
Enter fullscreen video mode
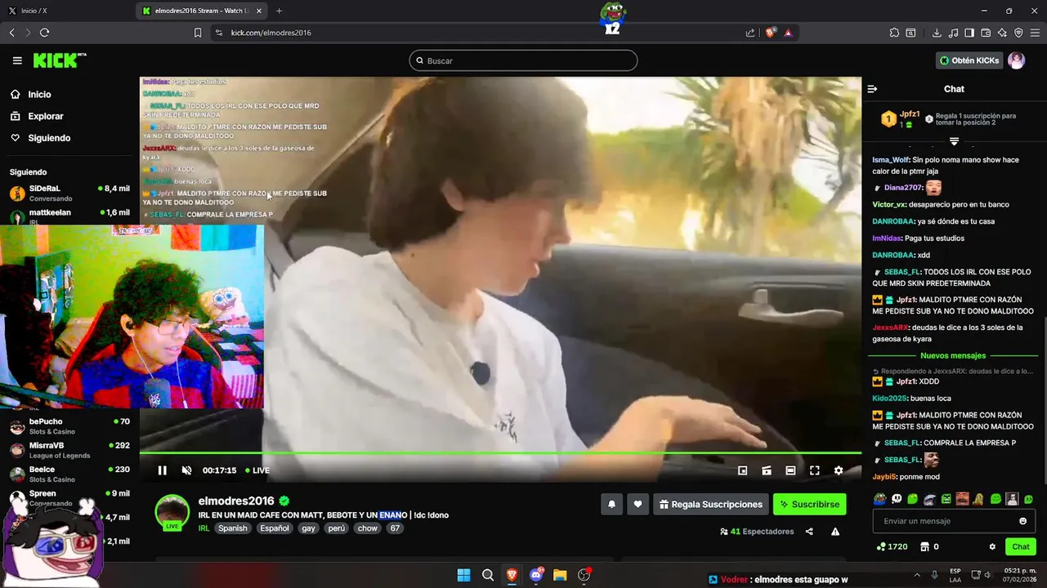point(814,470)
